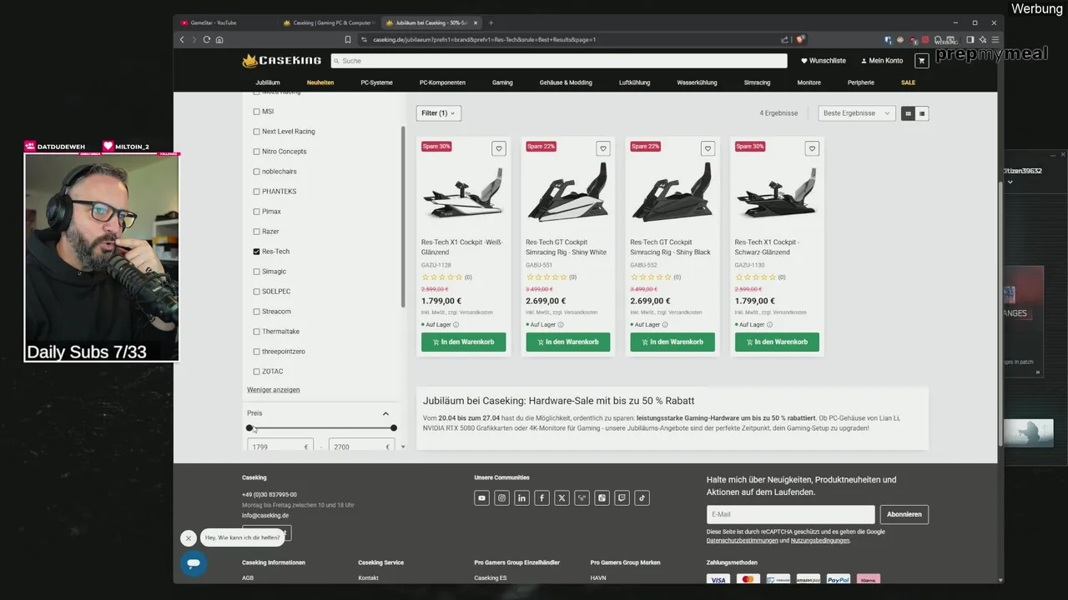Uncheck the Res-Tech brand filter
The width and height of the screenshot is (1068, 600).
[256, 252]
